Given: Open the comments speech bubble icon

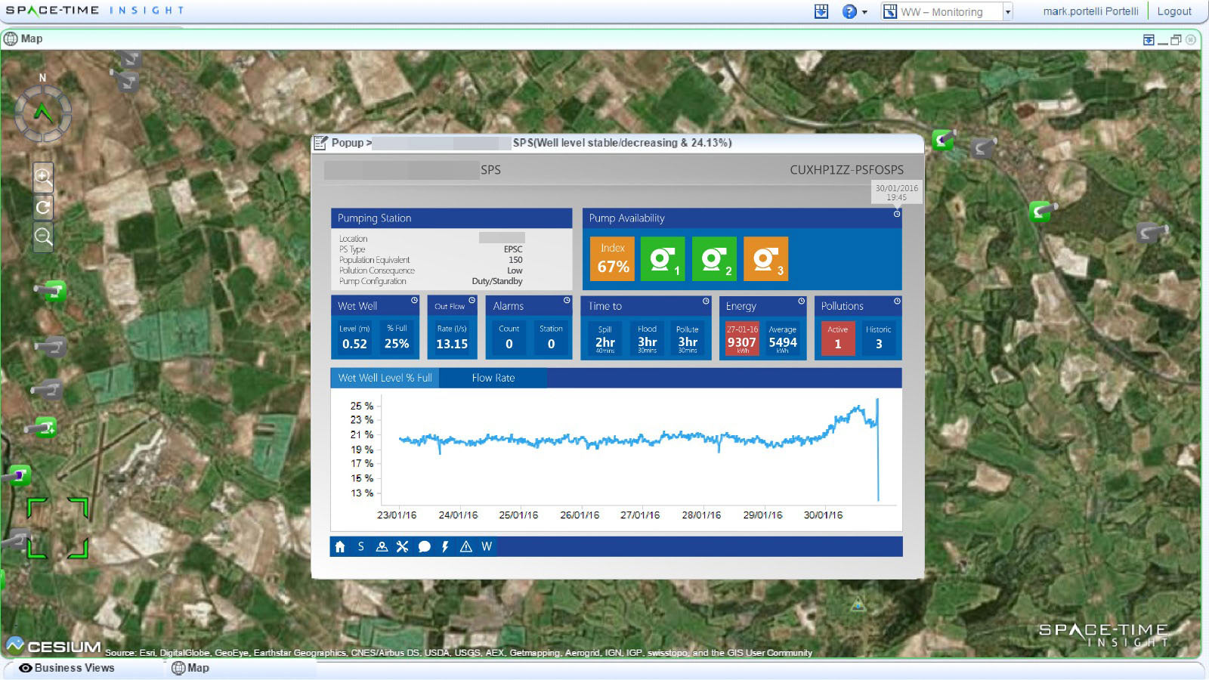Looking at the screenshot, I should click(424, 546).
